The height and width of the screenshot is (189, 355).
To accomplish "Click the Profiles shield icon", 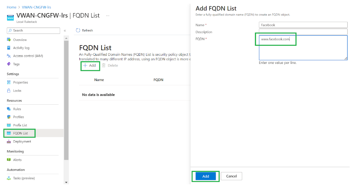I will pyautogui.click(x=9, y=117).
